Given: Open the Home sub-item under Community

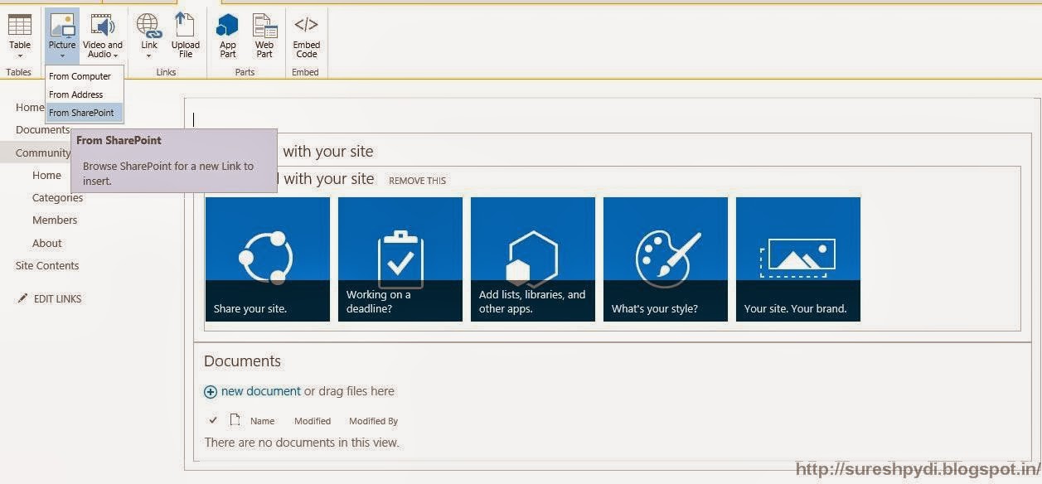Looking at the screenshot, I should [46, 175].
